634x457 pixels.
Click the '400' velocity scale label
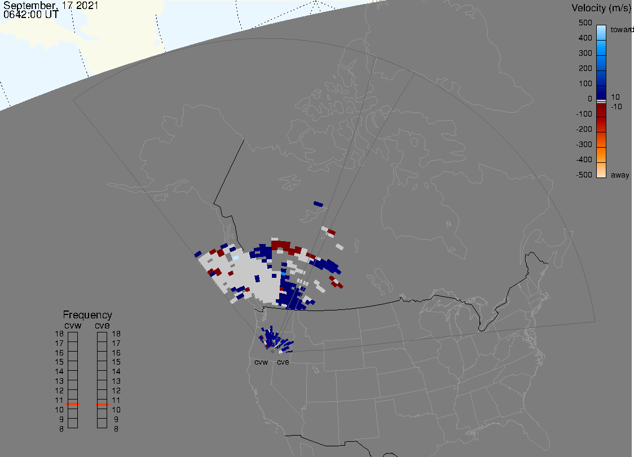click(x=585, y=38)
